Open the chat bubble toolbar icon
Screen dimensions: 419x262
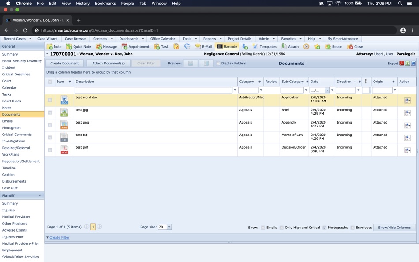[187, 46]
